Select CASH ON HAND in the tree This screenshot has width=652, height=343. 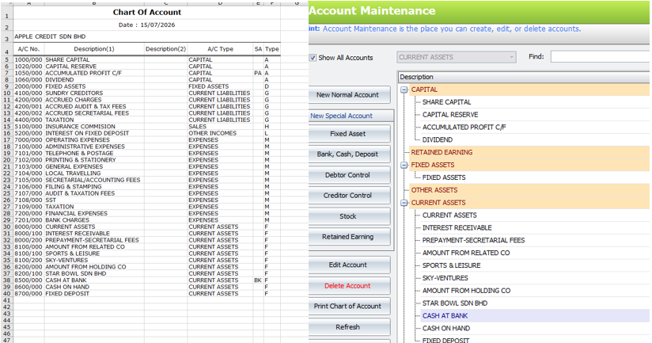click(446, 329)
